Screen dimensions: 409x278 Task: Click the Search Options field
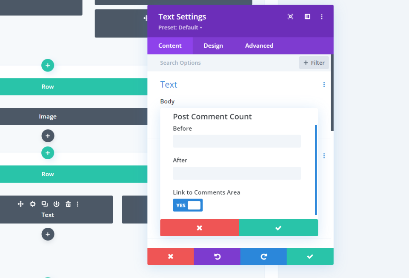(x=223, y=63)
